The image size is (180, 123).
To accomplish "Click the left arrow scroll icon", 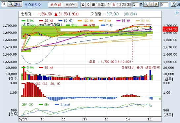I will 152,5.
